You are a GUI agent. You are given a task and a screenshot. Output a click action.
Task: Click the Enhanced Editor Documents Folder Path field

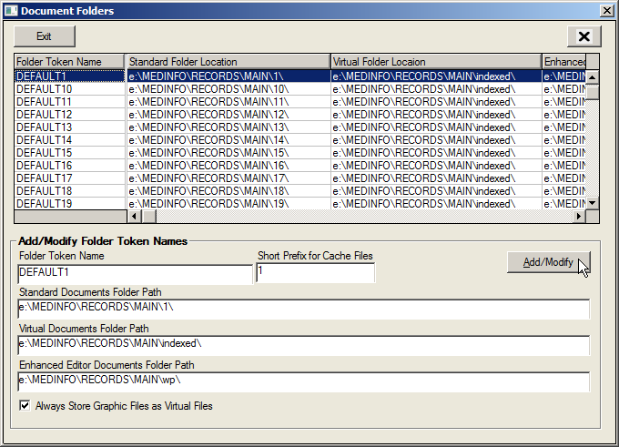pyautogui.click(x=303, y=381)
